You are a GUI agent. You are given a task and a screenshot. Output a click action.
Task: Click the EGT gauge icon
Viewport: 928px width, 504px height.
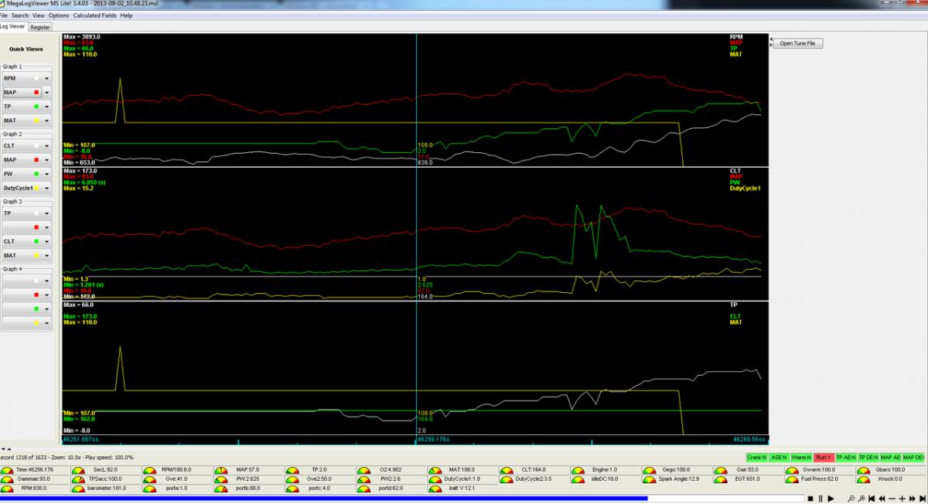click(719, 478)
